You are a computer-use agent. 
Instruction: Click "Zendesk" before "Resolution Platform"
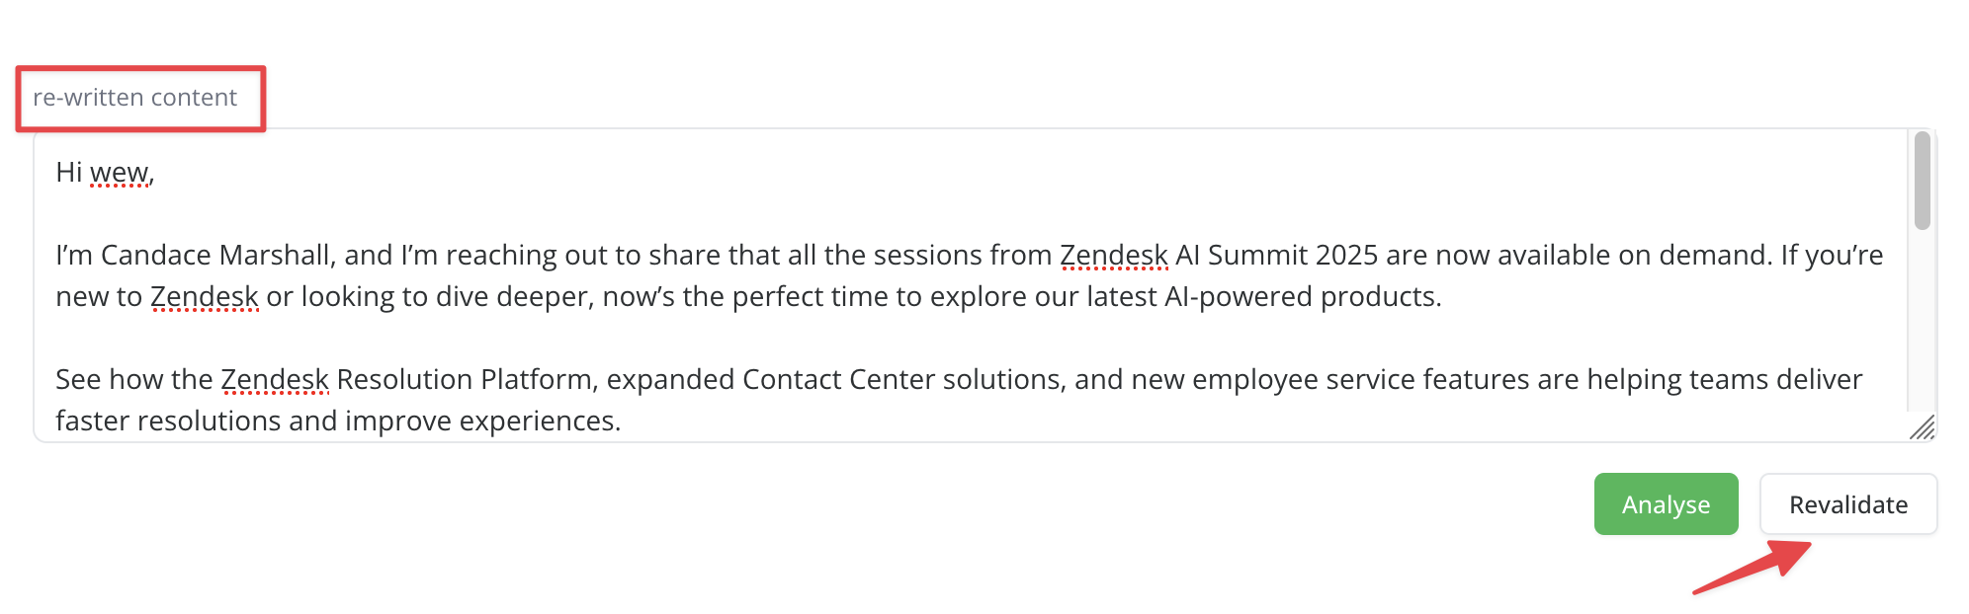coord(274,380)
